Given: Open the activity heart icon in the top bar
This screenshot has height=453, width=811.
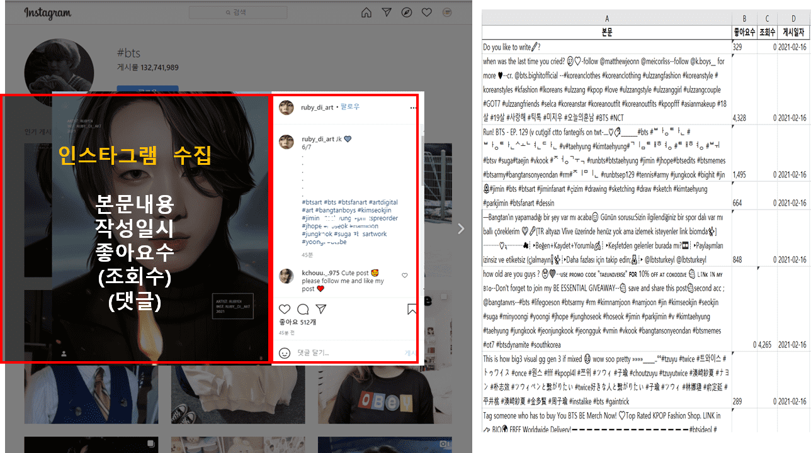Looking at the screenshot, I should pos(427,13).
